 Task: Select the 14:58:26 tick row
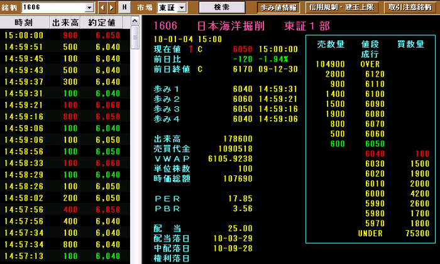pos(65,186)
